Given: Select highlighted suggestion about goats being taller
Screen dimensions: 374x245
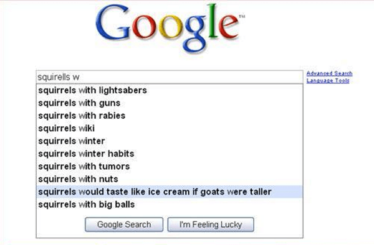Looking at the screenshot, I should [170, 192].
